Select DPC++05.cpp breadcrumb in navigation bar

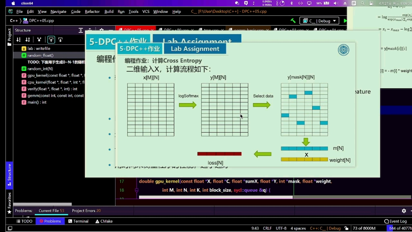(x=39, y=21)
